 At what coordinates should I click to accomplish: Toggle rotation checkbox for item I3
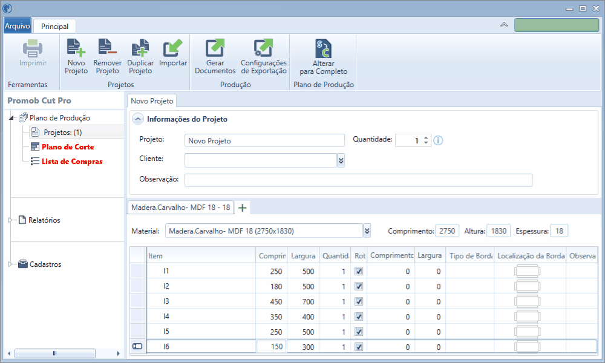(359, 301)
